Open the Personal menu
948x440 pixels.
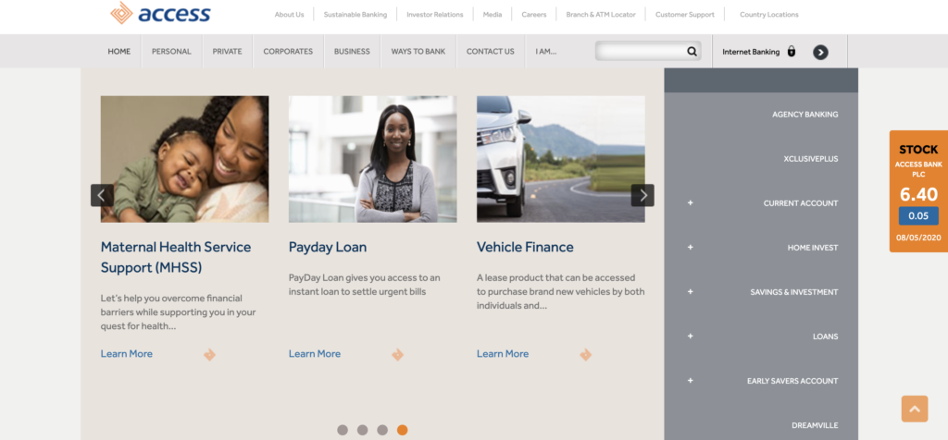(171, 52)
